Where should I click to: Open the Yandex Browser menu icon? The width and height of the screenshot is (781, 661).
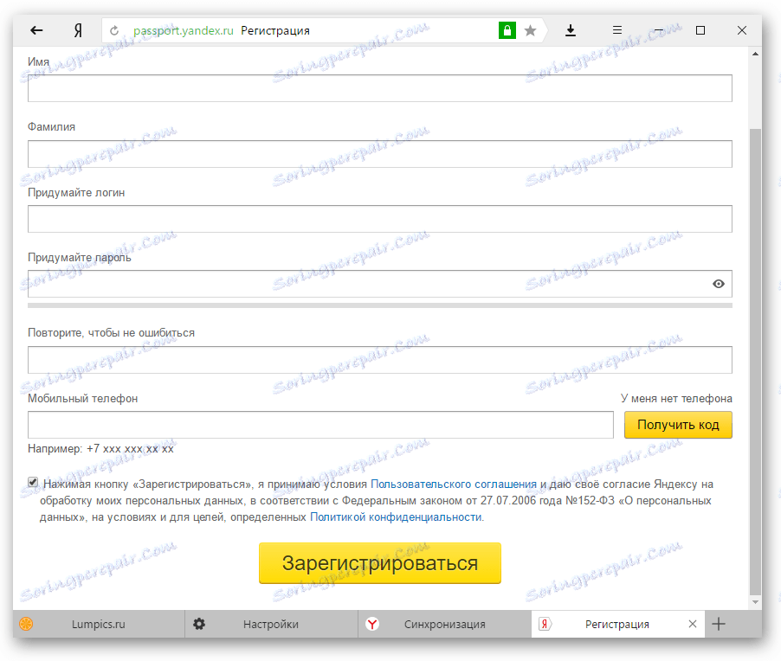(x=616, y=29)
